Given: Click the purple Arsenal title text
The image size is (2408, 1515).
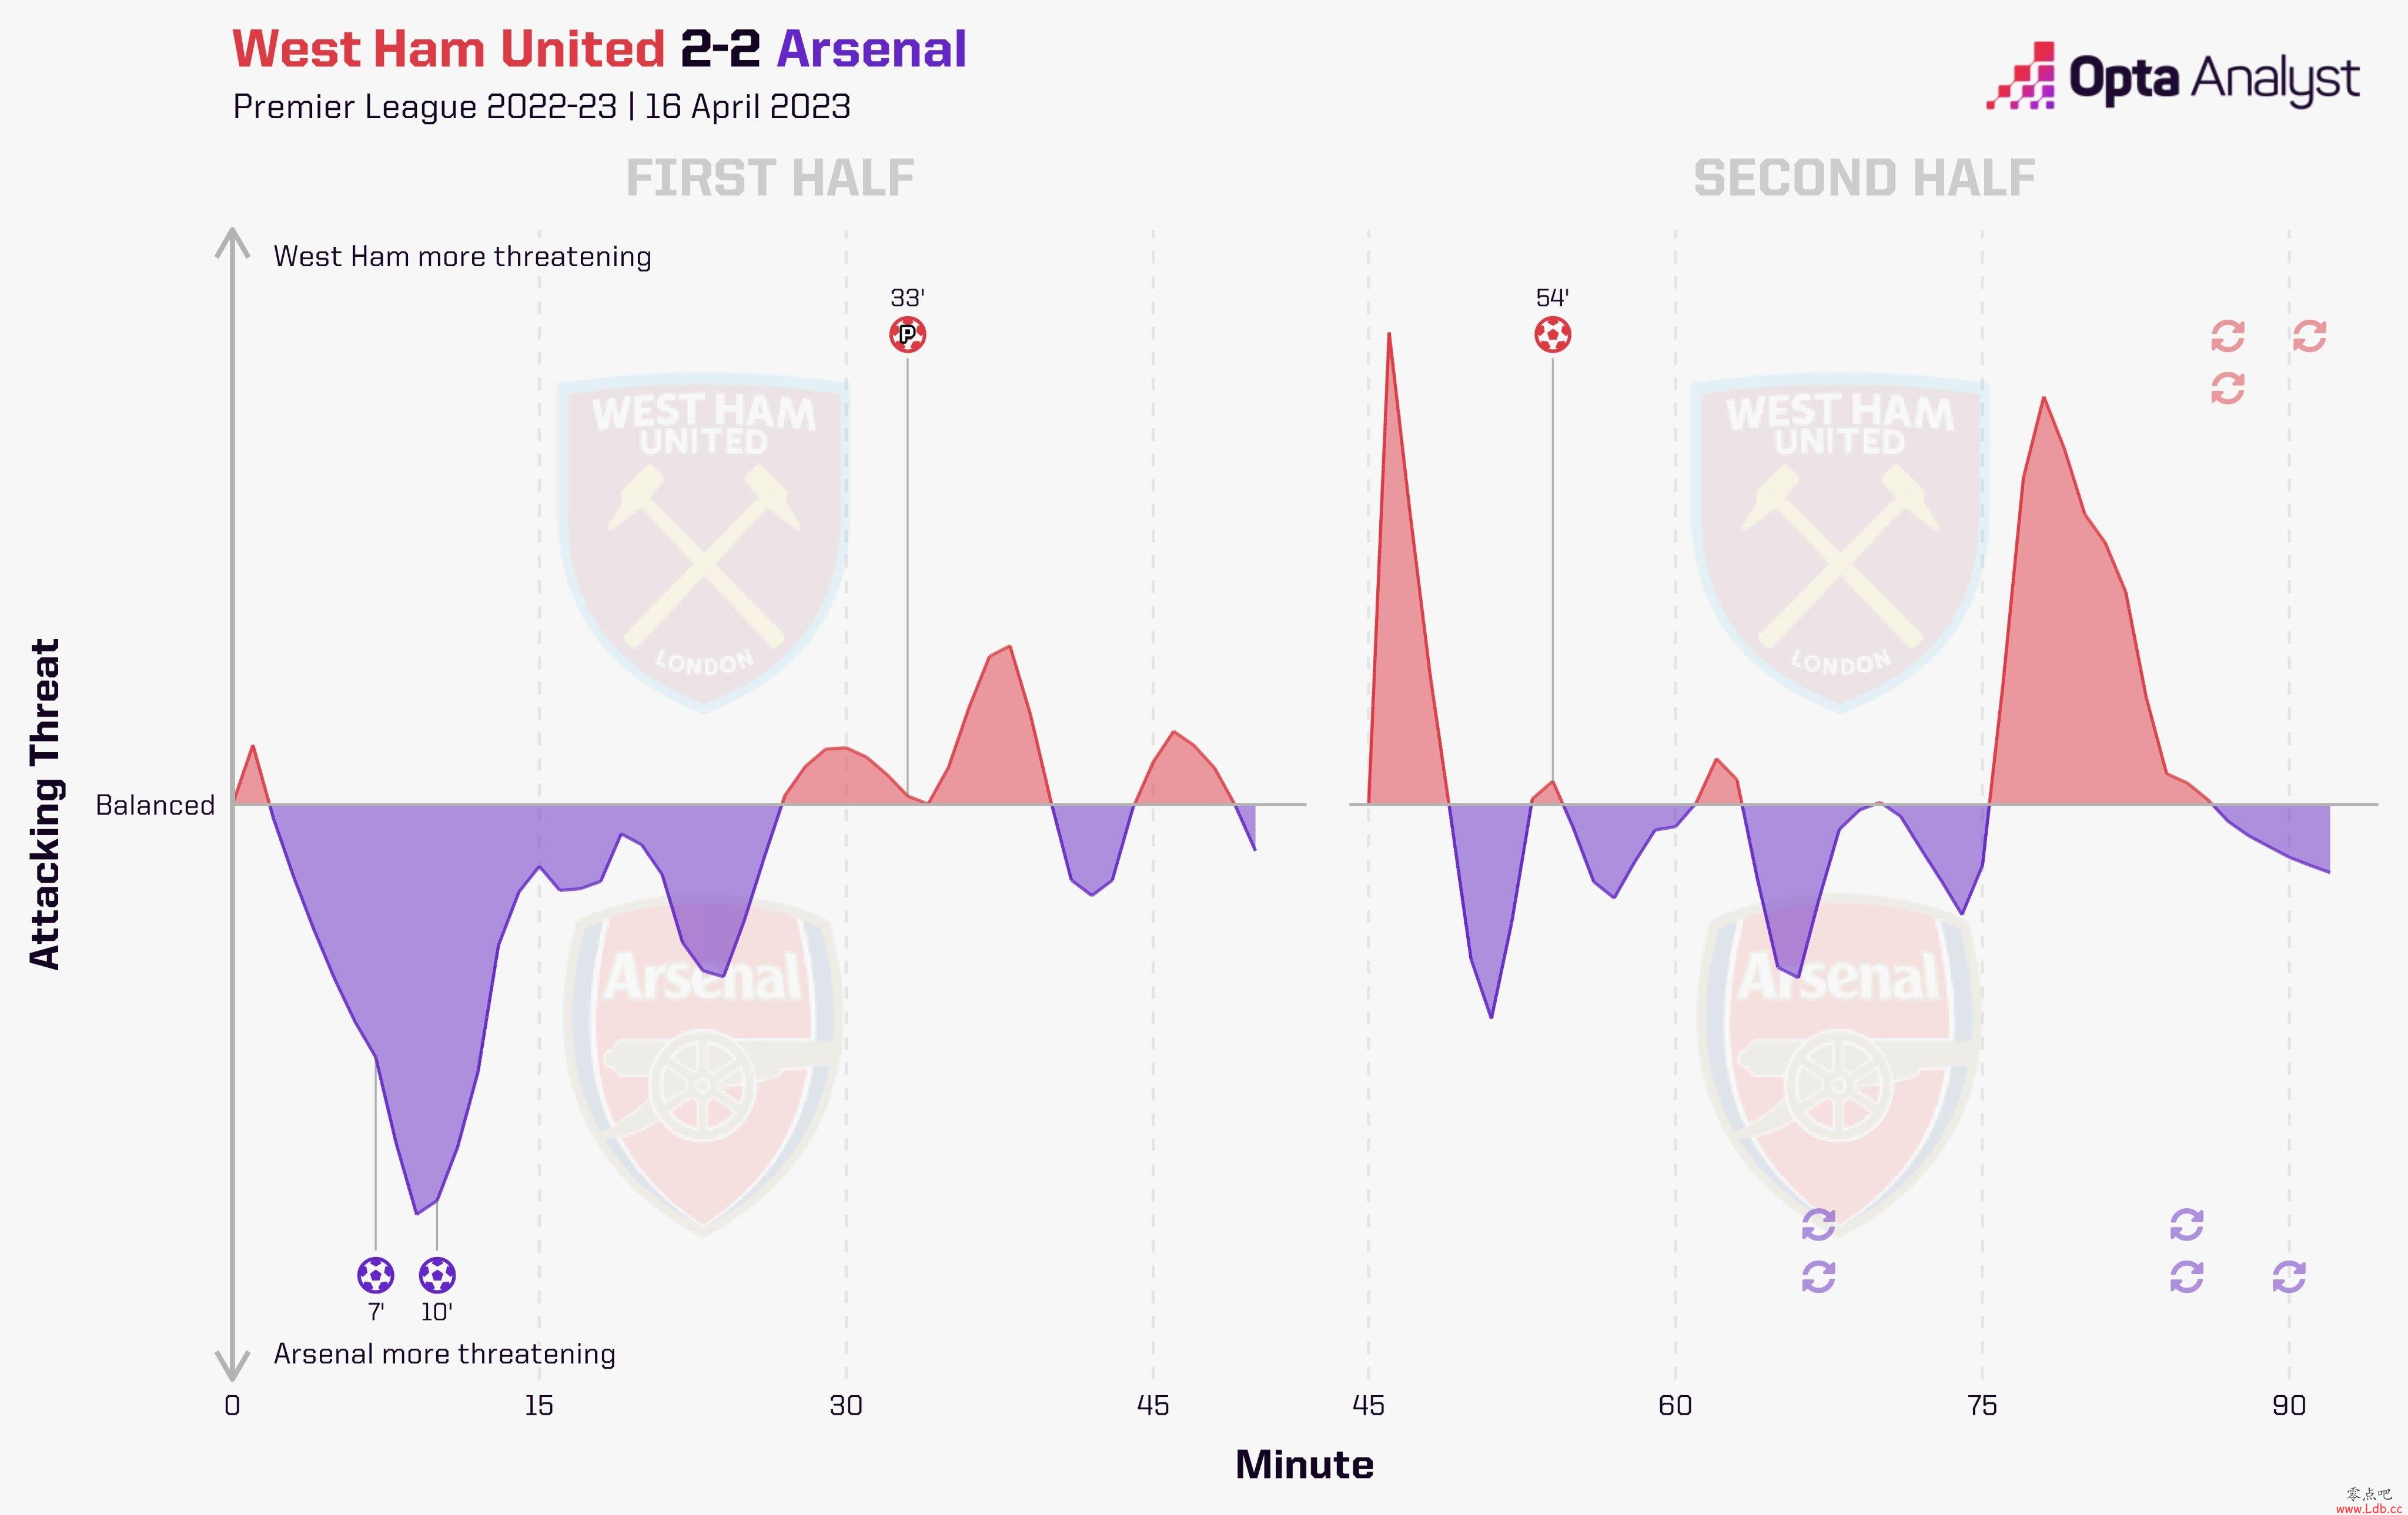Looking at the screenshot, I should click(871, 49).
